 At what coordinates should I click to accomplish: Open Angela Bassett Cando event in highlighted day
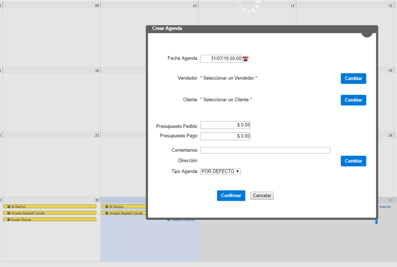click(x=123, y=213)
